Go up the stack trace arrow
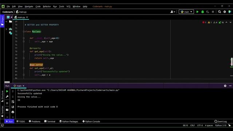 (x=13, y=91)
